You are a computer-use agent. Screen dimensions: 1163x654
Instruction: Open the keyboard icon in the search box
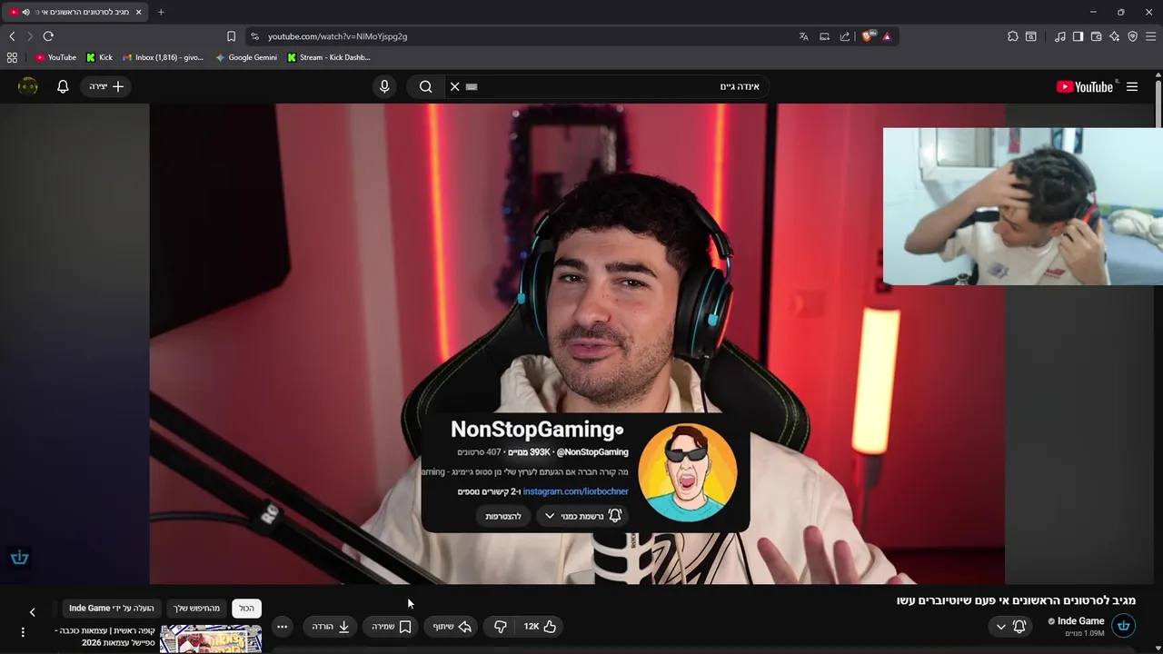point(471,86)
